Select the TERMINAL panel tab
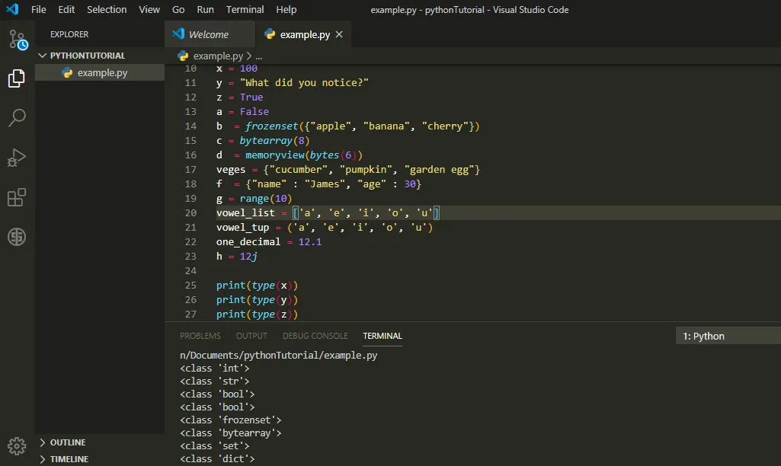 point(382,336)
